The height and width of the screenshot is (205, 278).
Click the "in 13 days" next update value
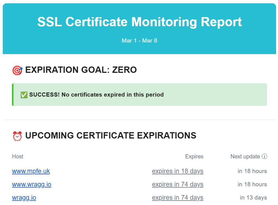click(x=253, y=198)
